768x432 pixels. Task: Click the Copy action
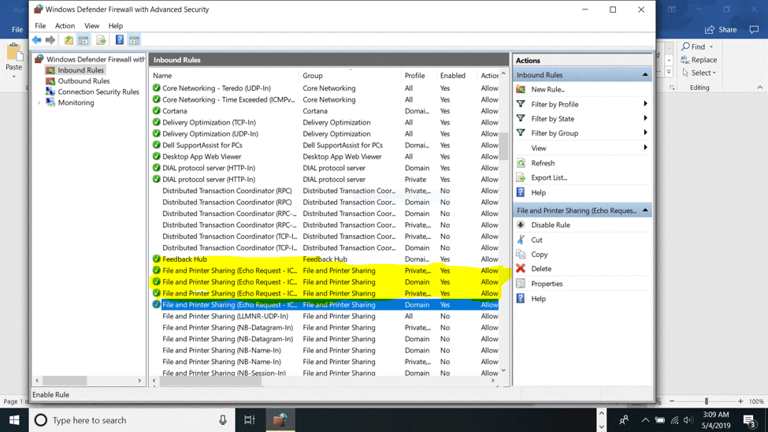point(540,255)
